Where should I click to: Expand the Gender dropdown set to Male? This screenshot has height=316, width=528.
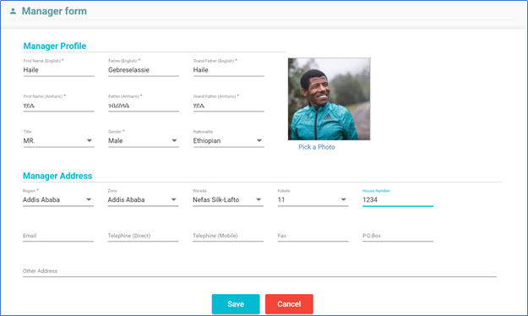[x=144, y=140]
